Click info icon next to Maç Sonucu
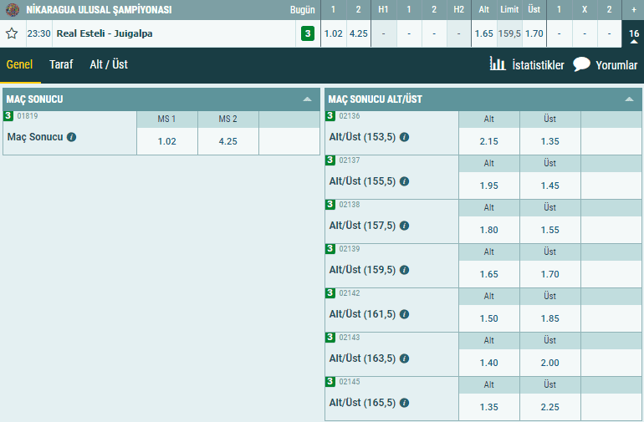 [71, 137]
